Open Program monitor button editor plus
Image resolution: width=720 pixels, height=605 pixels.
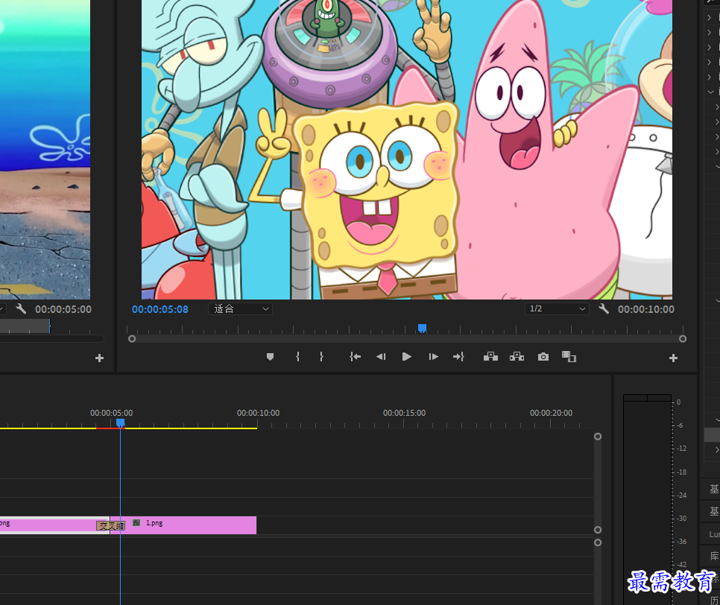coord(673,358)
